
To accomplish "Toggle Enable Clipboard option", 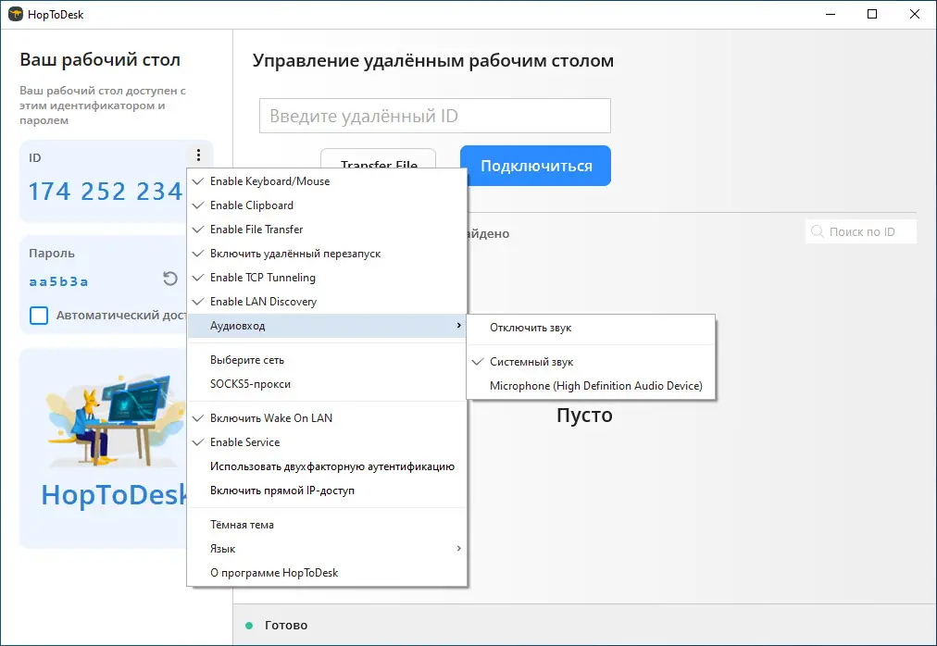I will click(327, 205).
